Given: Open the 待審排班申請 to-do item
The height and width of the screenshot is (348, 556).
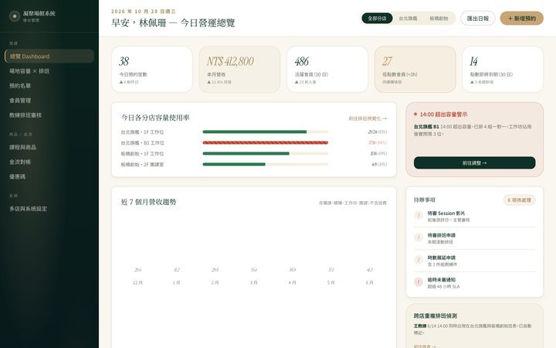Looking at the screenshot, I should click(x=474, y=238).
